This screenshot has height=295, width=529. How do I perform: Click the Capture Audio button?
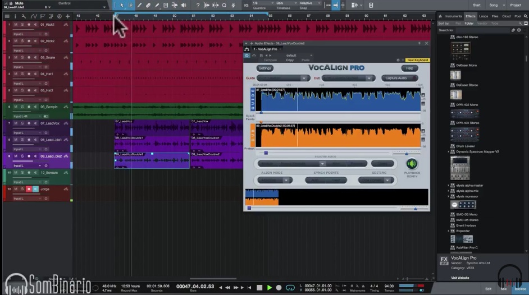[399, 78]
